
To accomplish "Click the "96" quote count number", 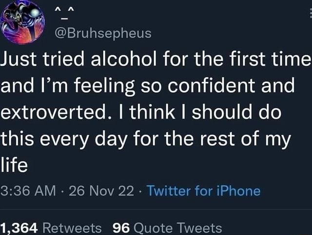I will point(120,227).
